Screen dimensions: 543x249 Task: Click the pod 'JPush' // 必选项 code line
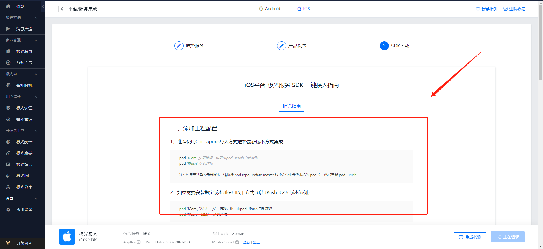196,163
